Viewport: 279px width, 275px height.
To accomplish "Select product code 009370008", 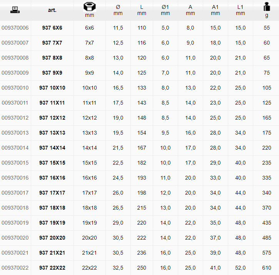I will (x=15, y=58).
